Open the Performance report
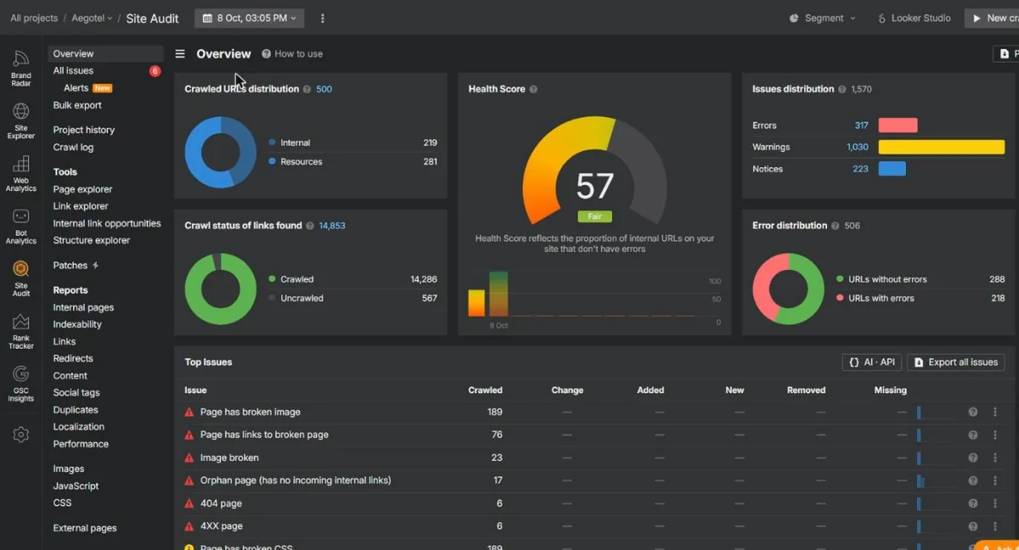This screenshot has width=1019, height=550. 81,443
